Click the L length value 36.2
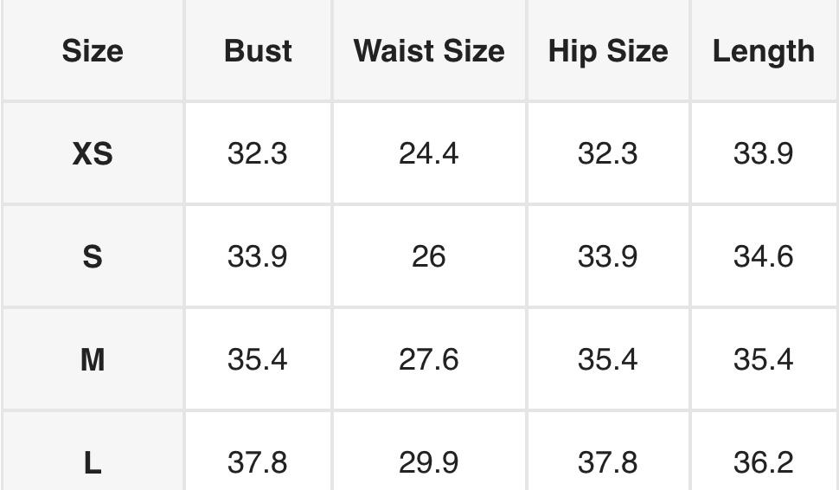 tap(763, 462)
